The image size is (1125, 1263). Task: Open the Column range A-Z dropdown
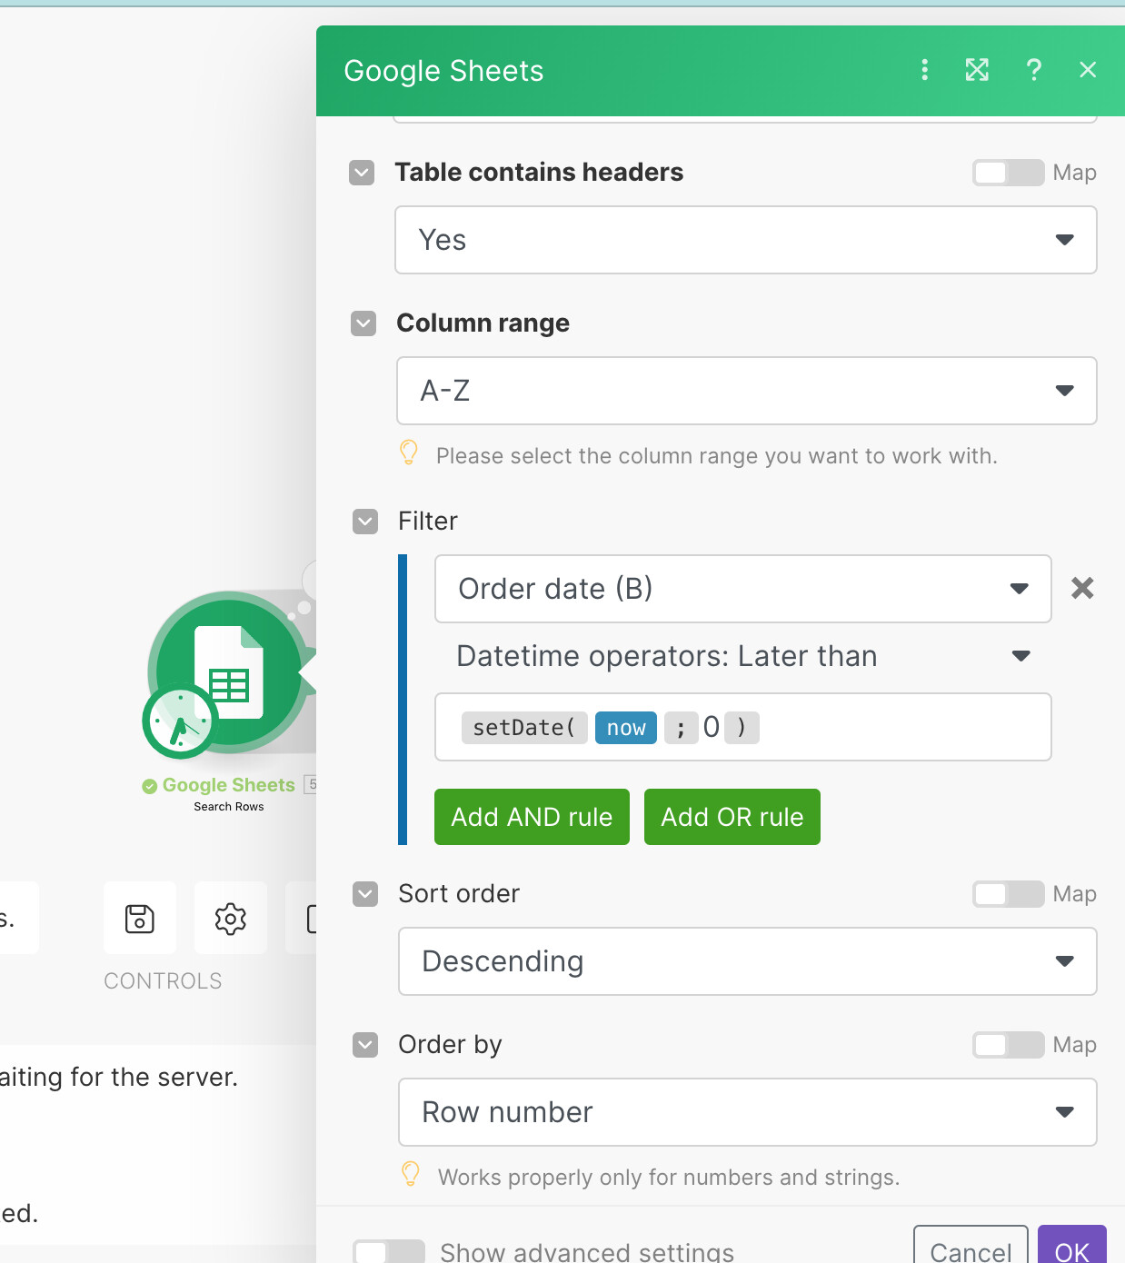[x=746, y=391]
